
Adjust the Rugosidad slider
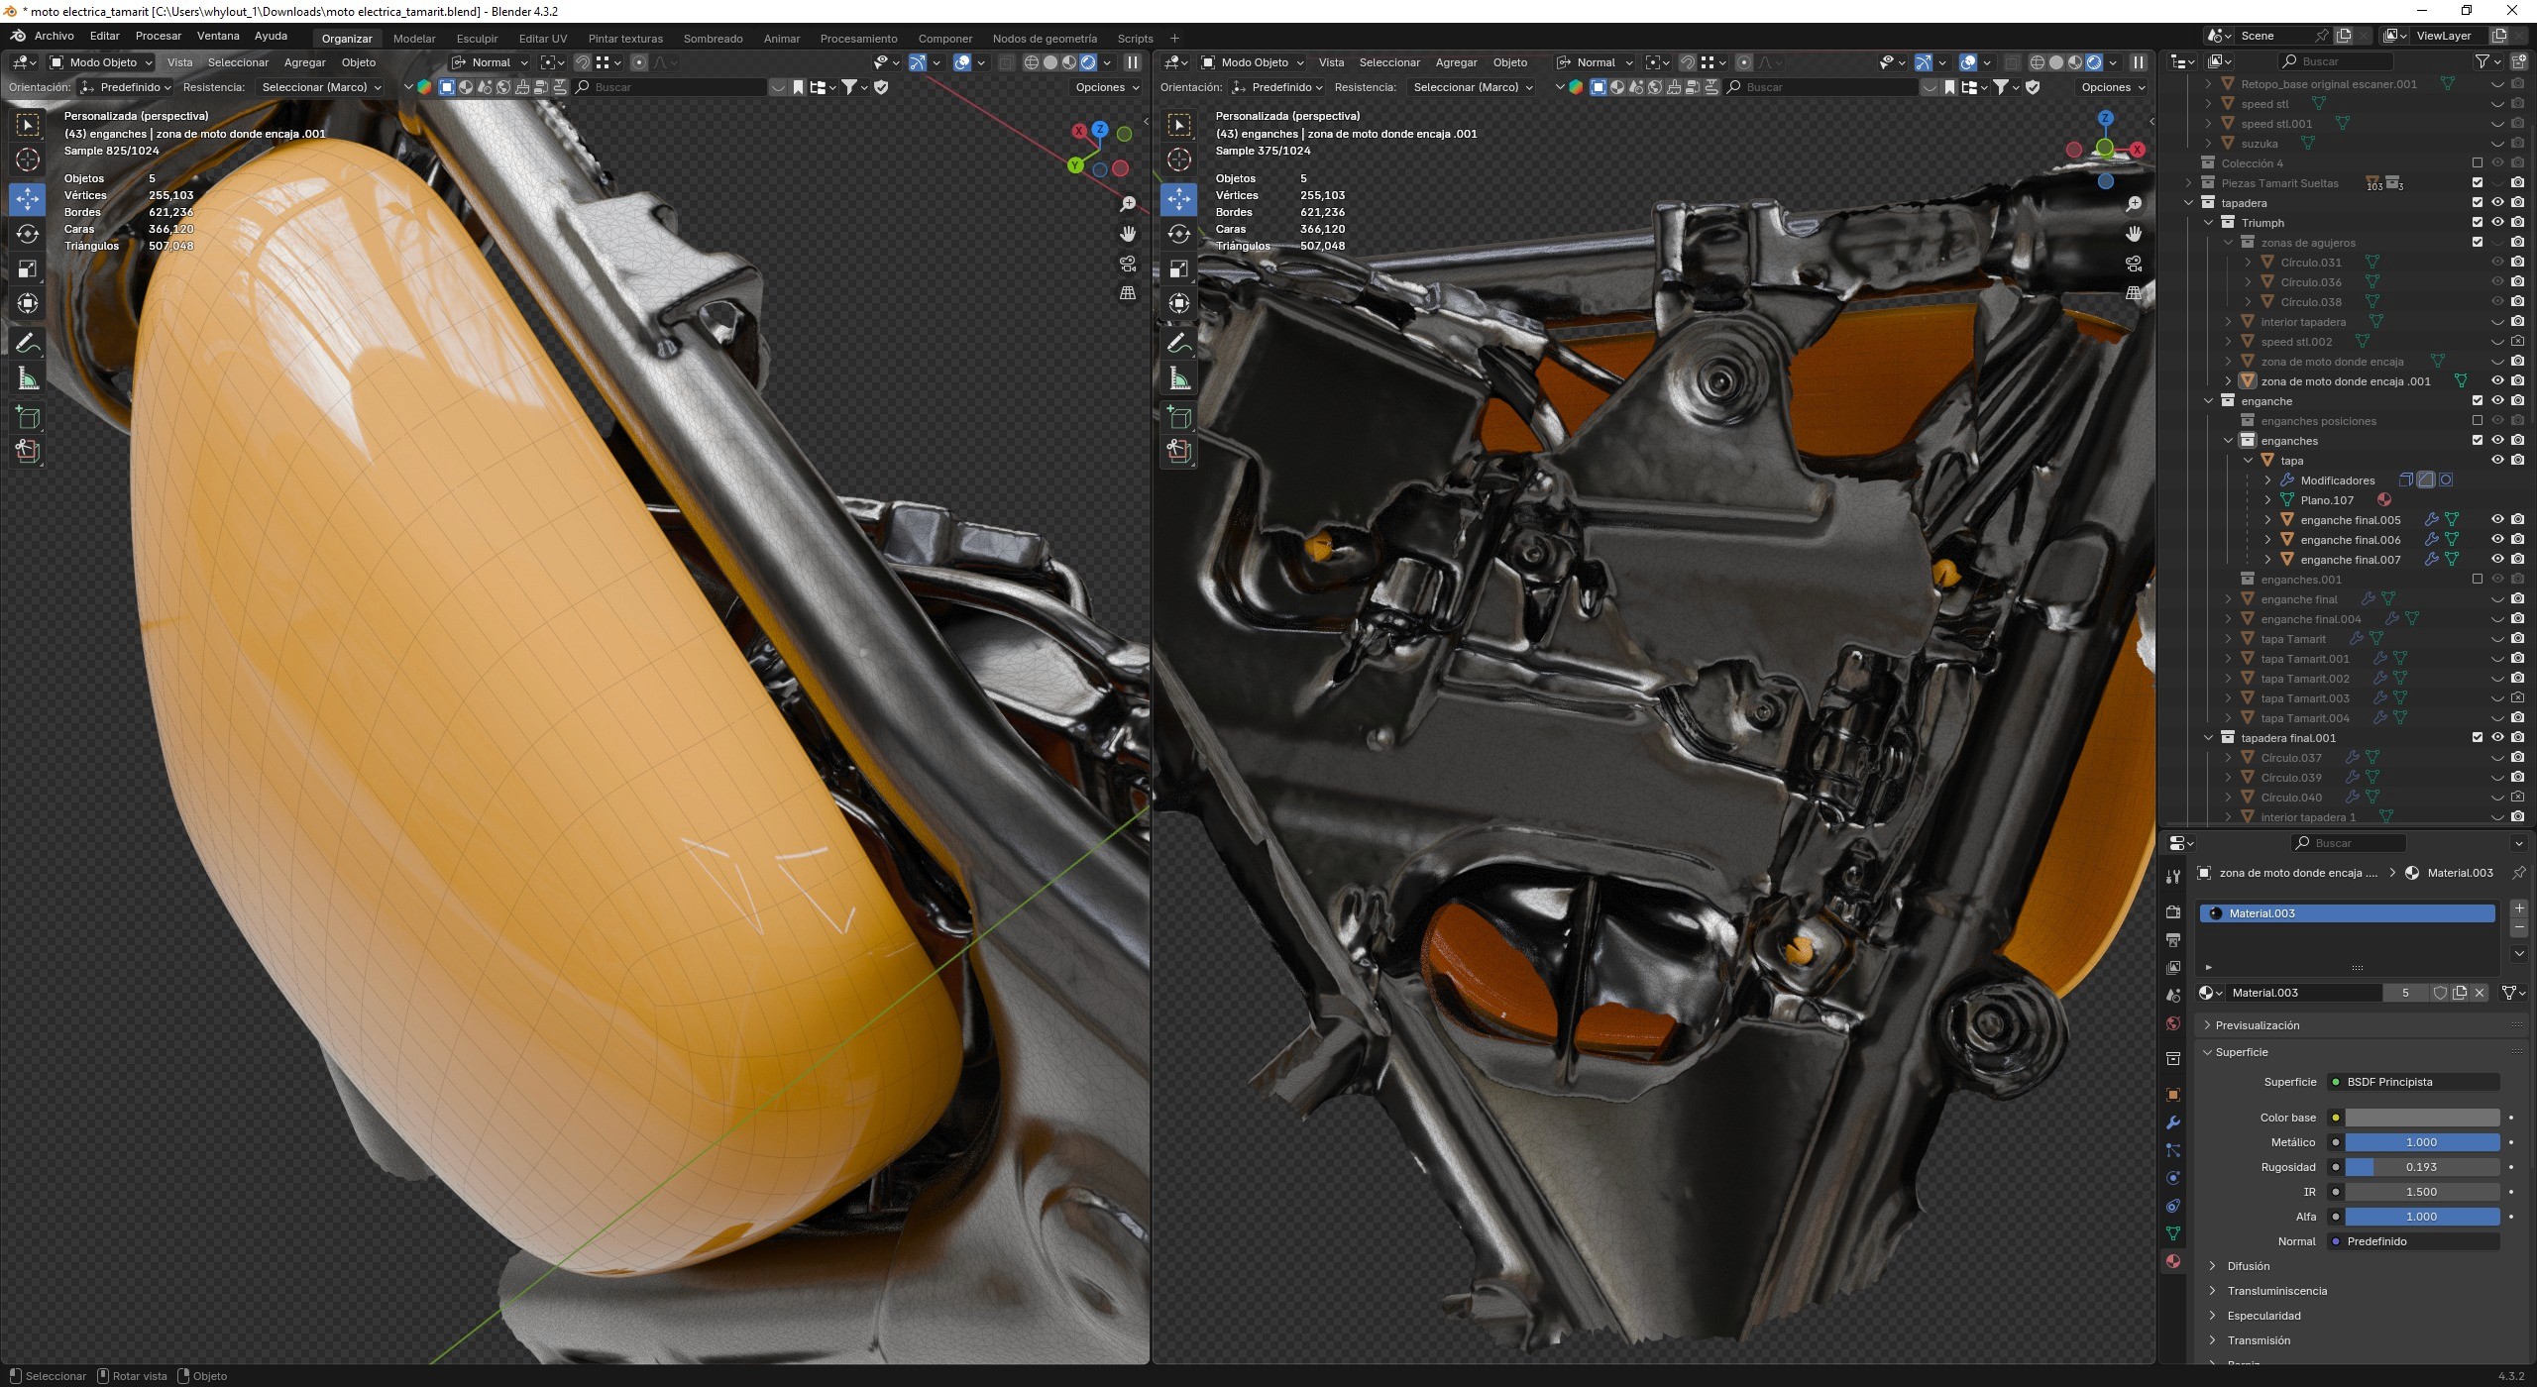2420,1167
